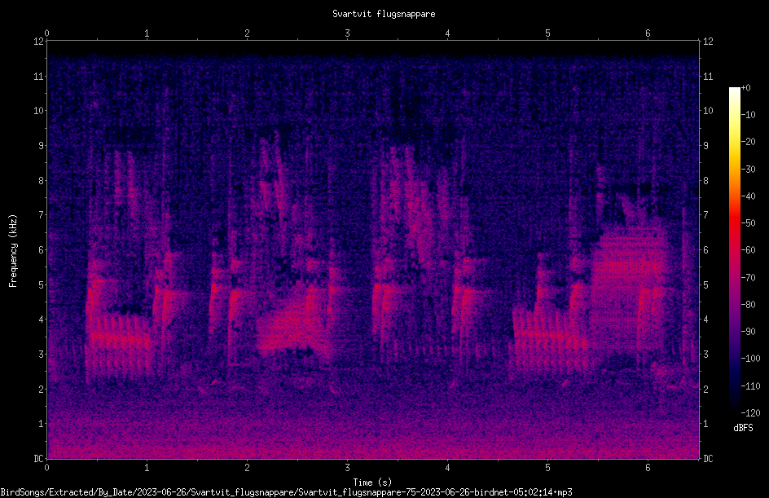The height and width of the screenshot is (498, 769).
Task: Click '10' on the left frequency axis
Action: [x=39, y=111]
